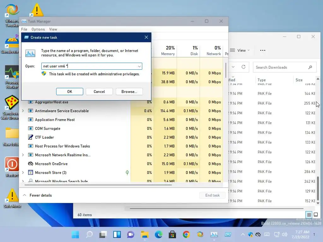Click Search Downloads field
This screenshot has width=323, height=242.
click(285, 67)
